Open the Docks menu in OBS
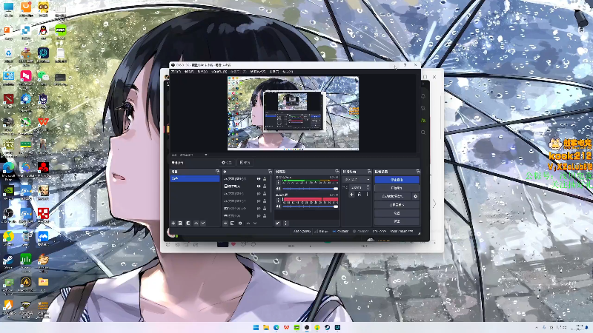Viewport: 593px width, 333px height. [x=219, y=71]
